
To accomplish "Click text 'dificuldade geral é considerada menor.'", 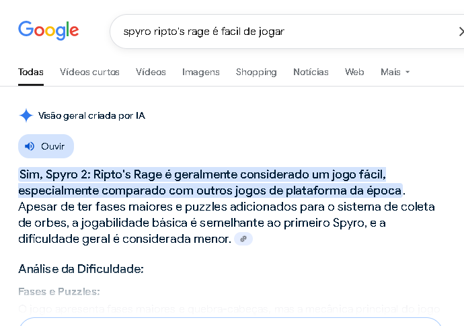I will point(124,239).
